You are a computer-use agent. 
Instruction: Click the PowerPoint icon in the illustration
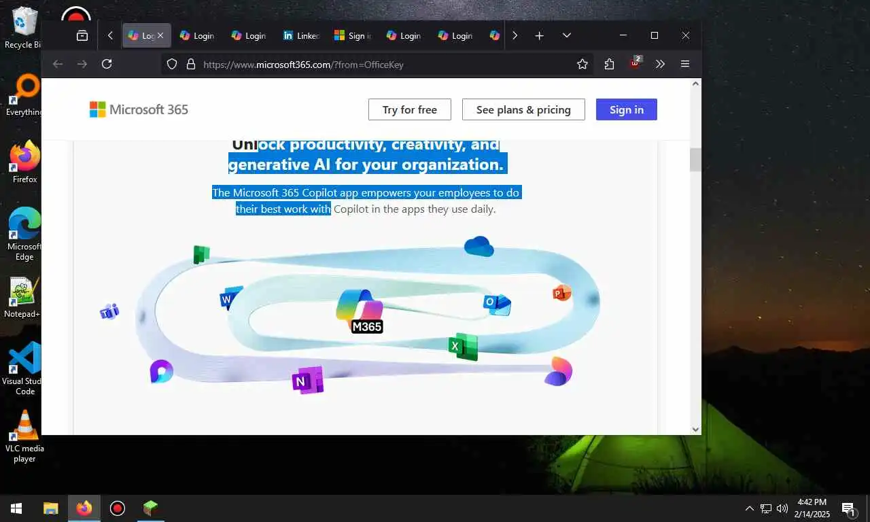[x=561, y=293]
